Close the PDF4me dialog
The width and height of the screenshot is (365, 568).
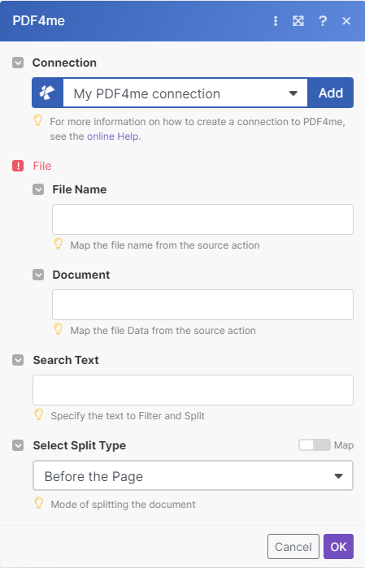(x=346, y=21)
